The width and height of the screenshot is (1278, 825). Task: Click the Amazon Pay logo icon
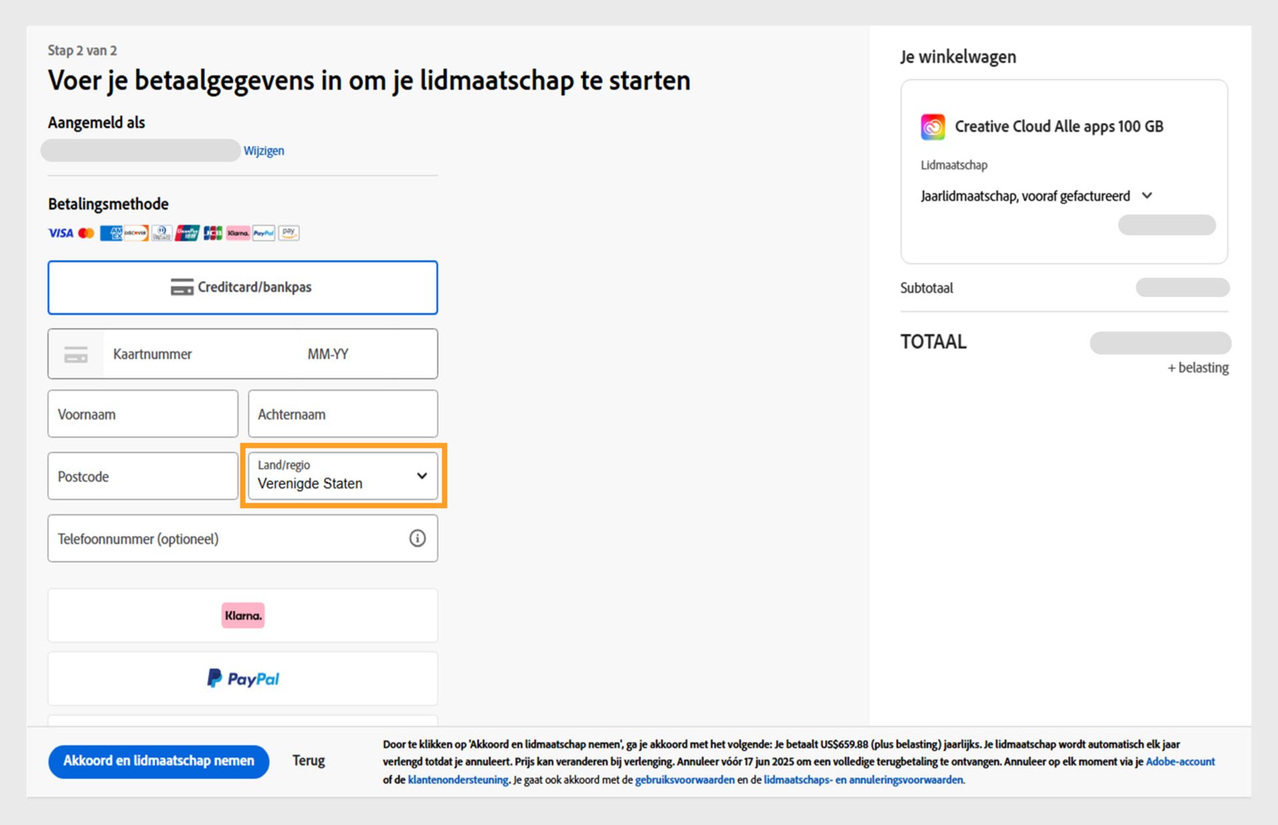(x=289, y=233)
